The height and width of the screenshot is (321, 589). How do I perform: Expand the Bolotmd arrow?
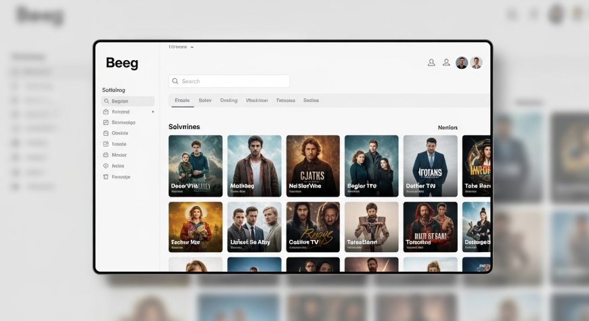(153, 112)
